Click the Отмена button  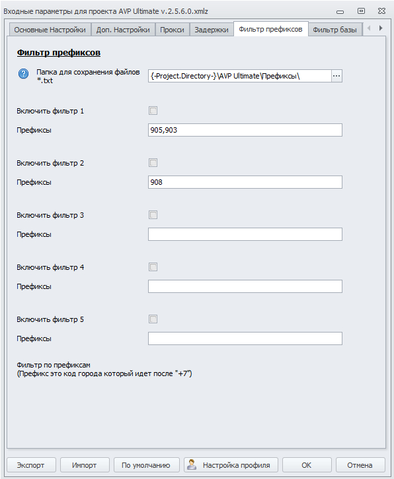click(x=360, y=465)
